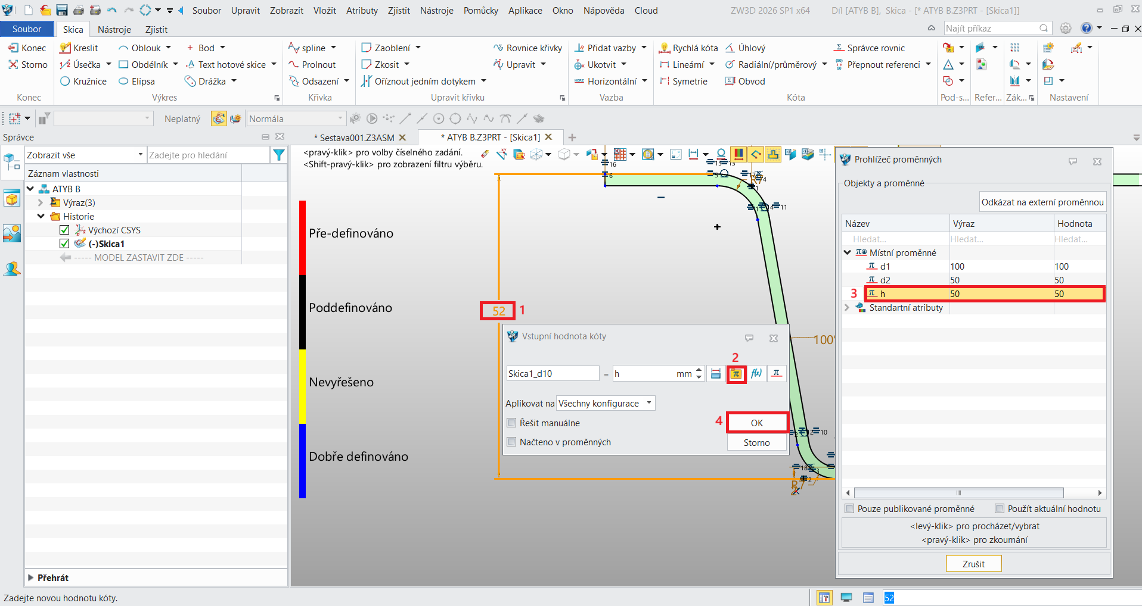Click Odkázat na externí proměnnou button

point(1042,202)
